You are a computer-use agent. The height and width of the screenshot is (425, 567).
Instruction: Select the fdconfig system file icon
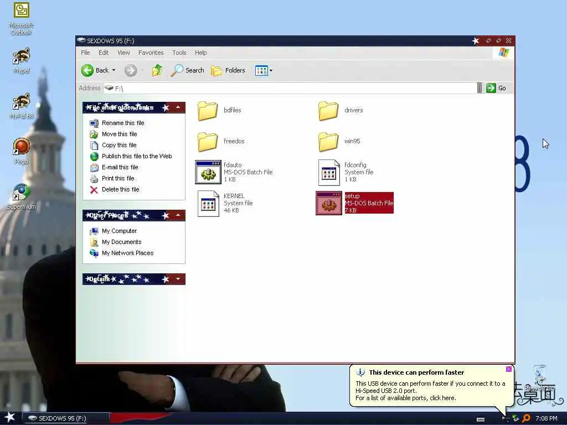[329, 173]
